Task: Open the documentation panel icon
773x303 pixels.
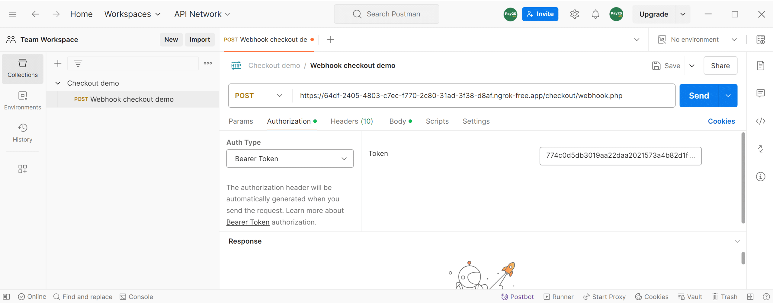Action: click(760, 65)
